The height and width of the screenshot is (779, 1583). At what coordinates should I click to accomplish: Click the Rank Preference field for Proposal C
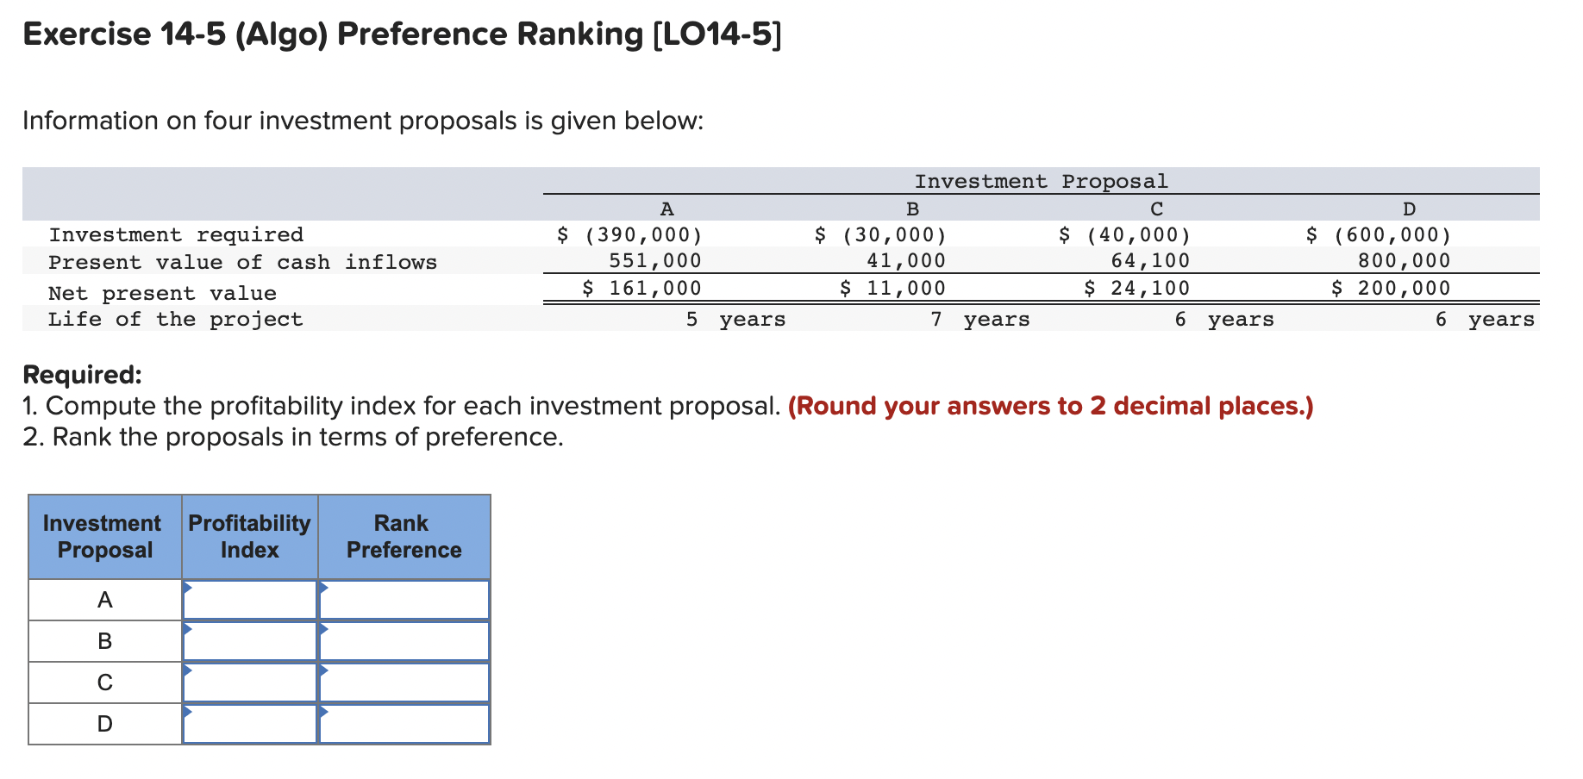click(404, 682)
